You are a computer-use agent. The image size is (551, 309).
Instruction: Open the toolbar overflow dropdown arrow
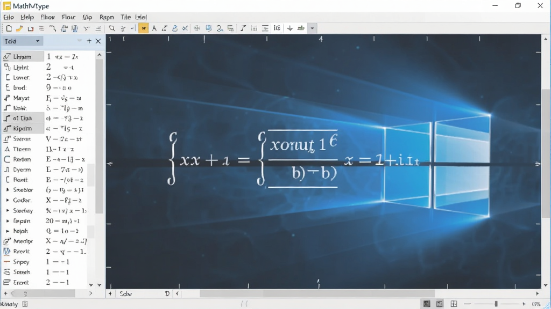coord(312,28)
